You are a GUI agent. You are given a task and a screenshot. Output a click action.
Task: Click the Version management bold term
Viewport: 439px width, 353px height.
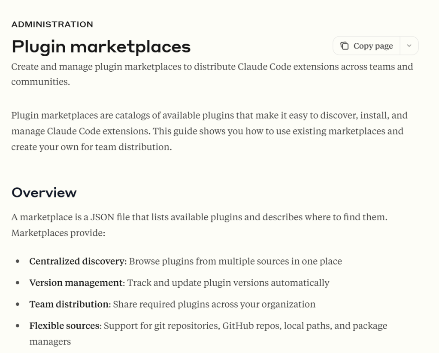(76, 283)
